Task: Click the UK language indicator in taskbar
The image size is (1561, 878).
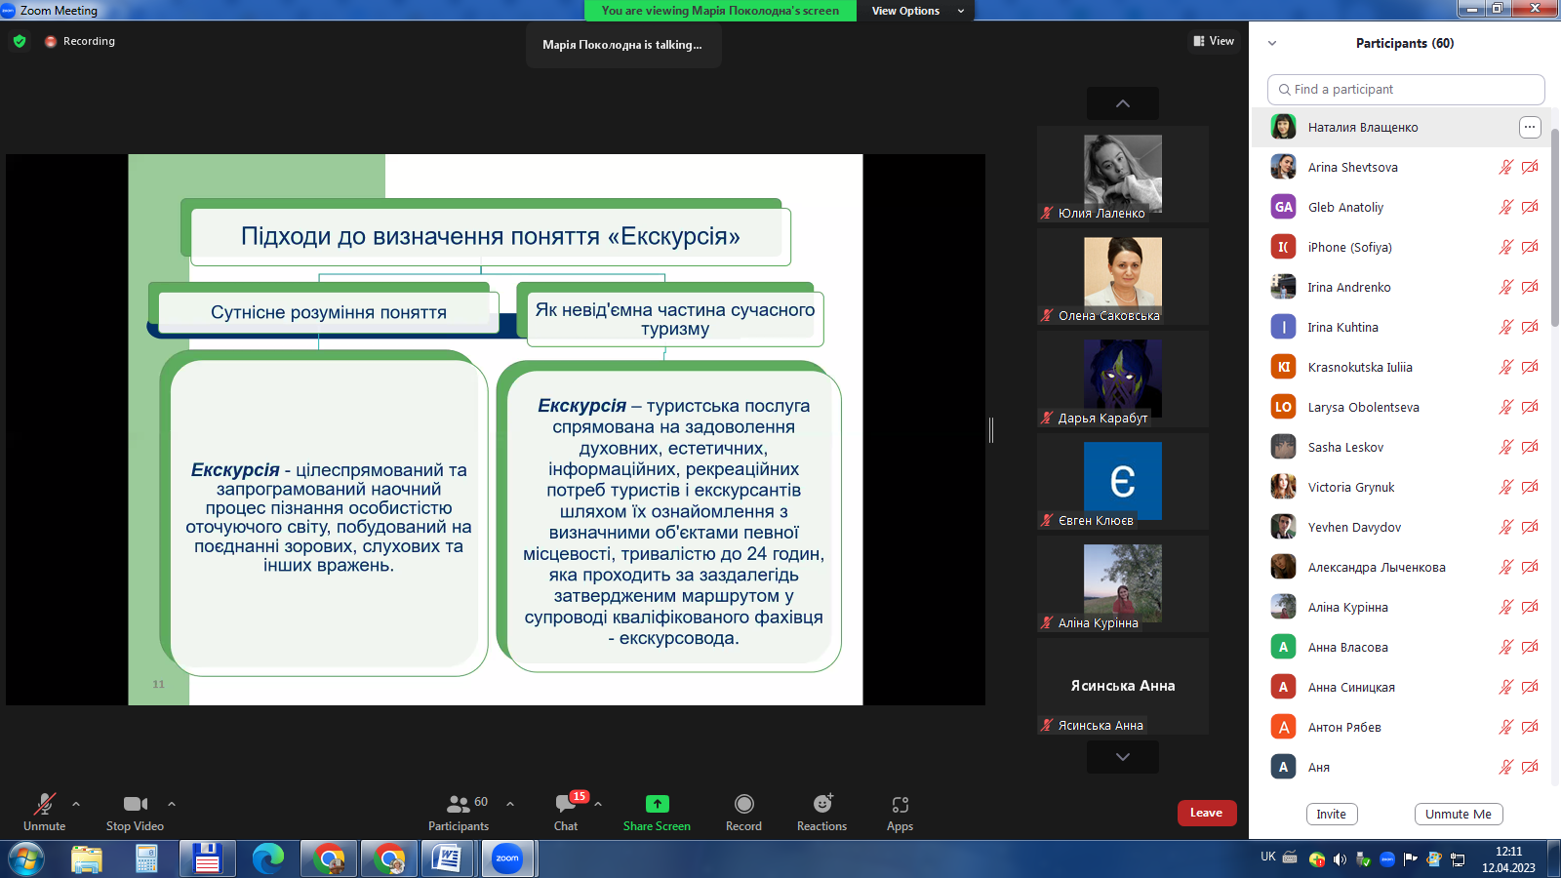Action: tap(1268, 857)
